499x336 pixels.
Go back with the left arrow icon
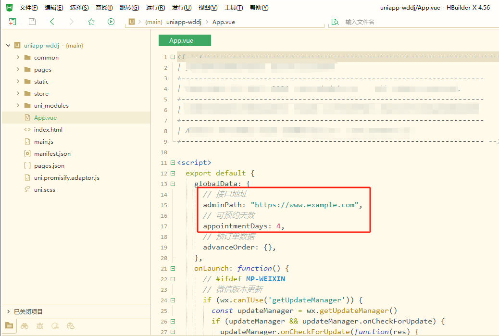coord(52,22)
